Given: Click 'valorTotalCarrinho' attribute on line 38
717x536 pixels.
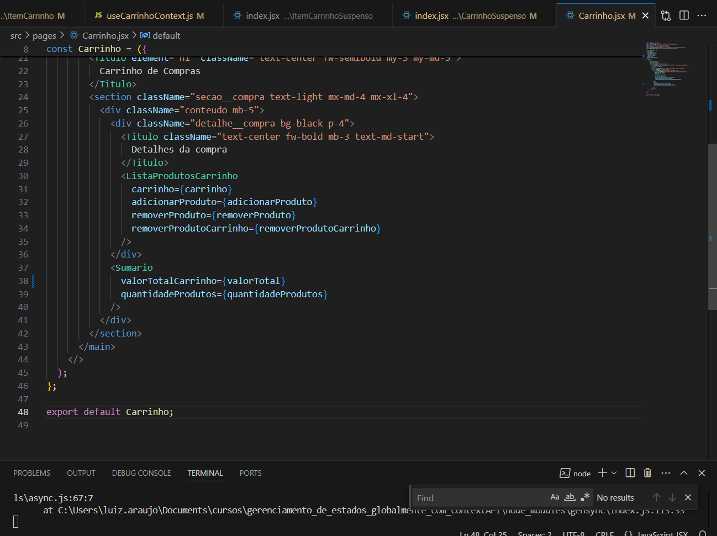Looking at the screenshot, I should pos(168,281).
